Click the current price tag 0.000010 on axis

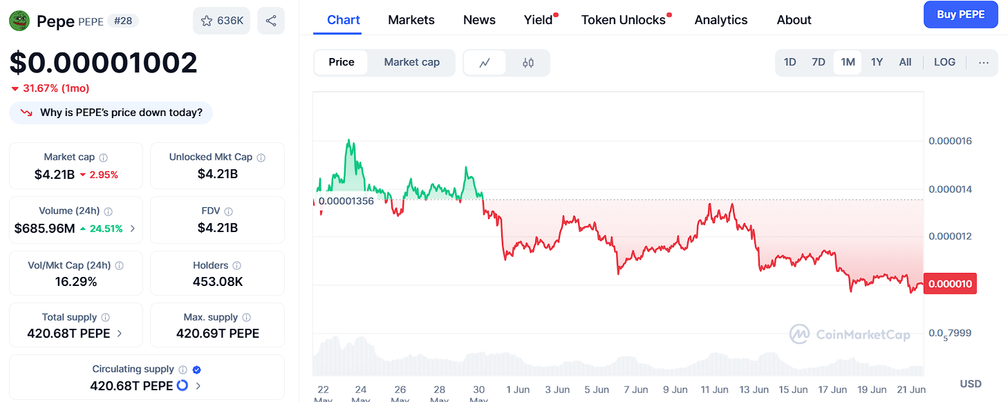pyautogui.click(x=950, y=284)
